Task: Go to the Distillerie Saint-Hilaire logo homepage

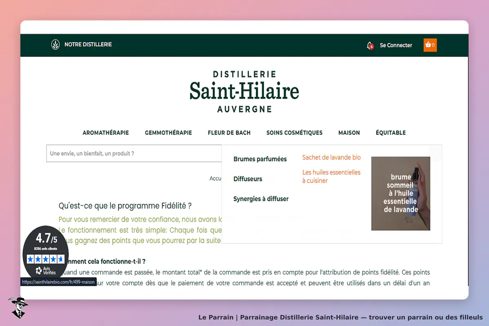Action: (244, 91)
